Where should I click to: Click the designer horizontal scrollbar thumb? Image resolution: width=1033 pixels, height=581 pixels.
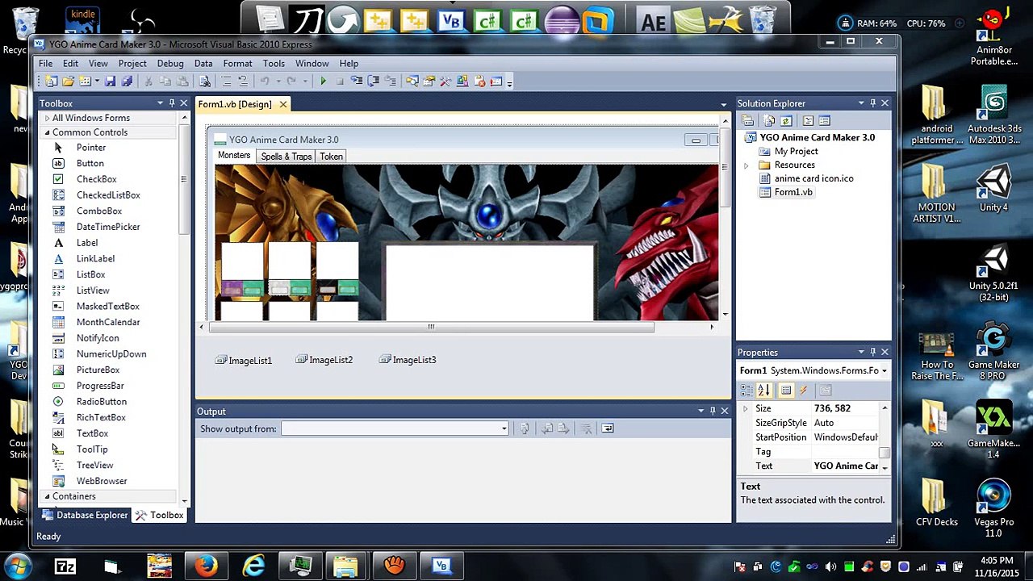(x=431, y=327)
